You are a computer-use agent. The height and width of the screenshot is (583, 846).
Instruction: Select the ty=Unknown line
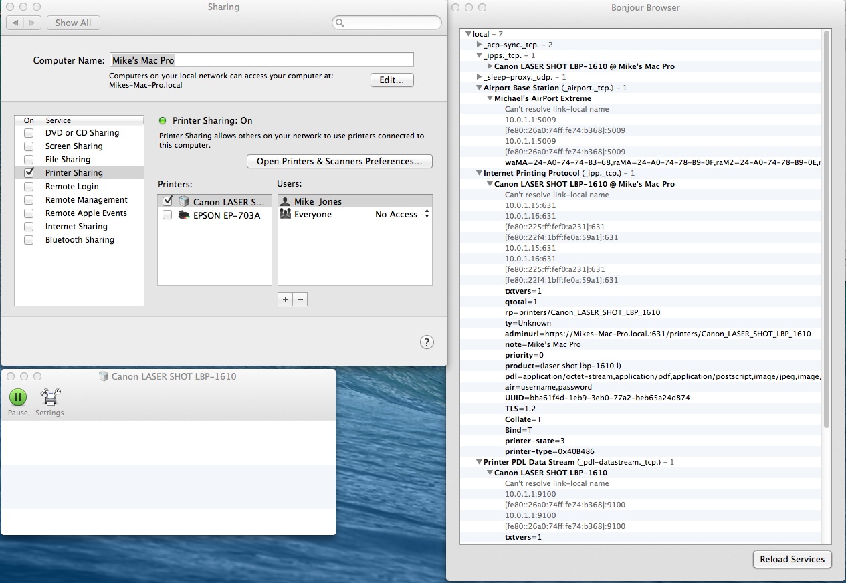tap(528, 323)
